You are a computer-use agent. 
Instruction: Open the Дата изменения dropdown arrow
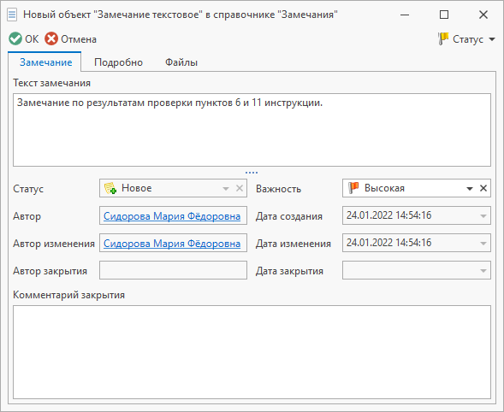483,244
